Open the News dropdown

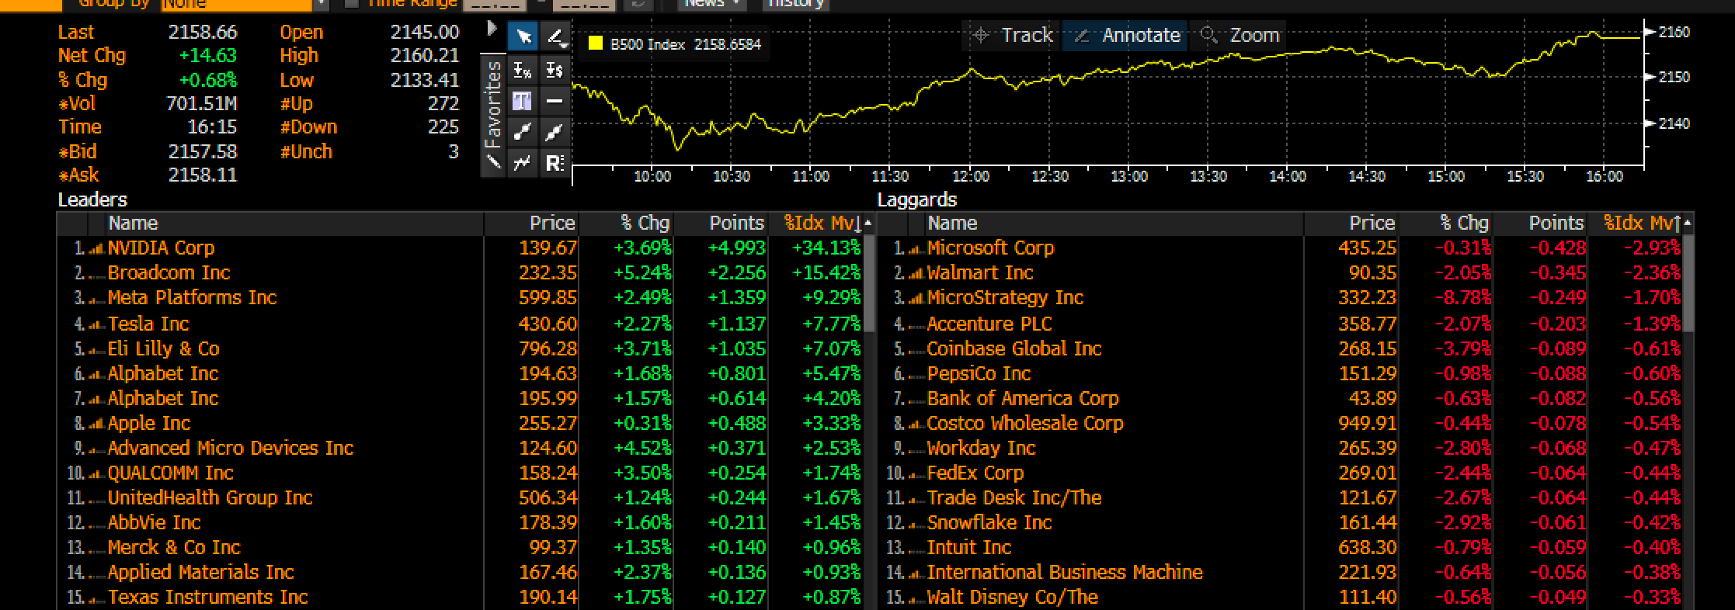click(x=711, y=4)
